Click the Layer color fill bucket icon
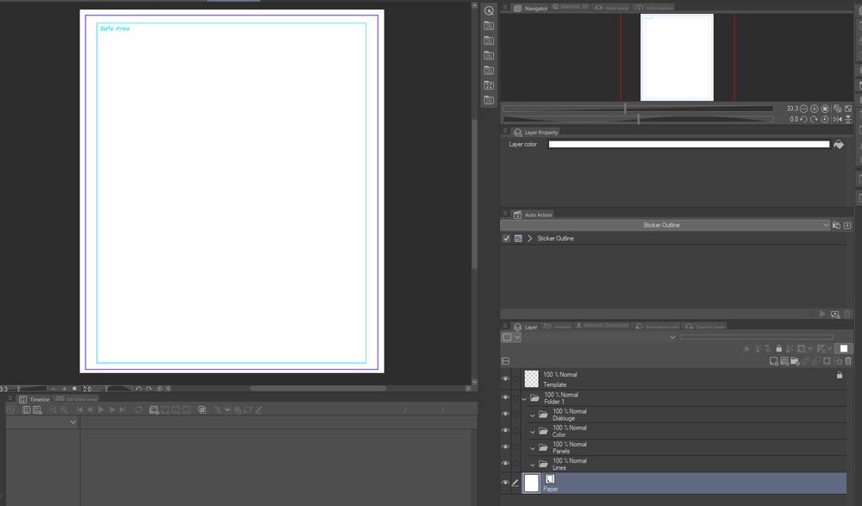The width and height of the screenshot is (862, 506). (839, 145)
